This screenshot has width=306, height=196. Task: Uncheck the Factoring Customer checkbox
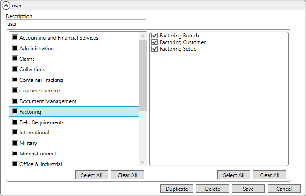155,42
